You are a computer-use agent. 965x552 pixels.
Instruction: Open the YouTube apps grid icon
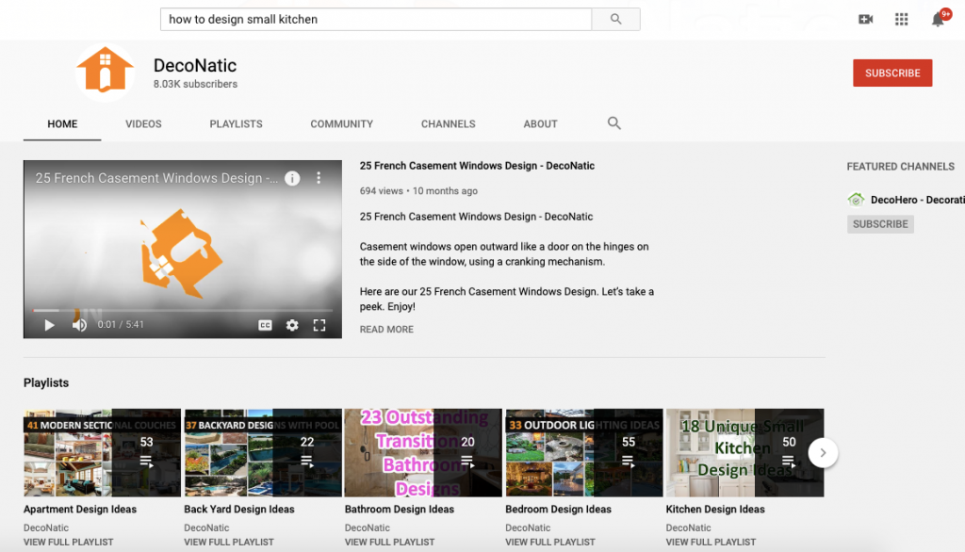tap(901, 19)
